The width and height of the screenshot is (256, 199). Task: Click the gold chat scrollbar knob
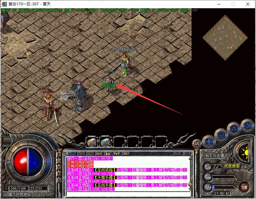190,184
